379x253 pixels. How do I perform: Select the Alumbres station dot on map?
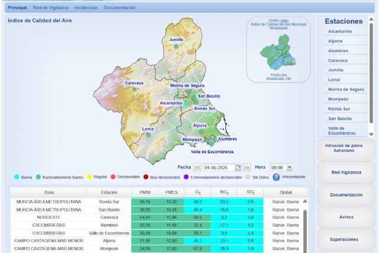(x=214, y=139)
